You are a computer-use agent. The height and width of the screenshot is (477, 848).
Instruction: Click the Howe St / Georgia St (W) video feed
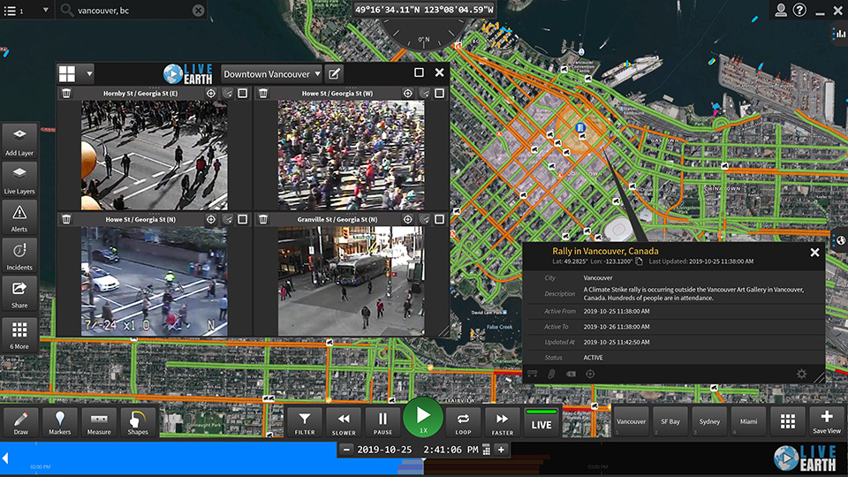pos(351,155)
